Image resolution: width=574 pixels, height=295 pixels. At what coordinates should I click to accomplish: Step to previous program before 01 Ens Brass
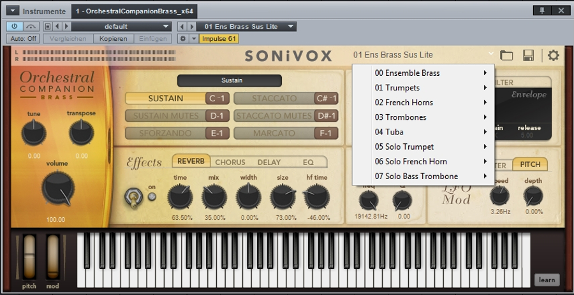[182, 26]
